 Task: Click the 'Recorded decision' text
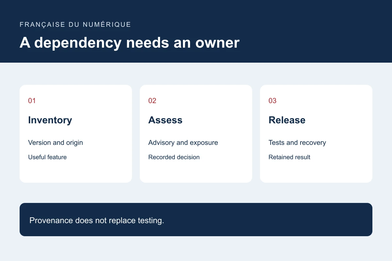coord(174,157)
